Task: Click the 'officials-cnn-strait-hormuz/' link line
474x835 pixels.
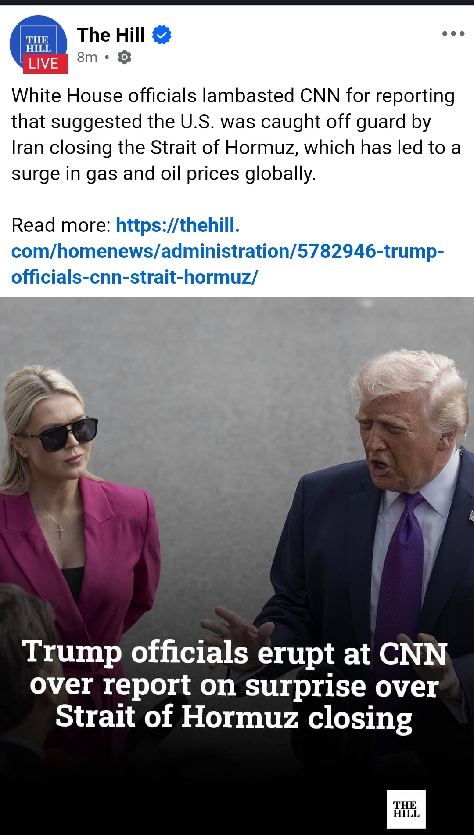Action: click(135, 277)
